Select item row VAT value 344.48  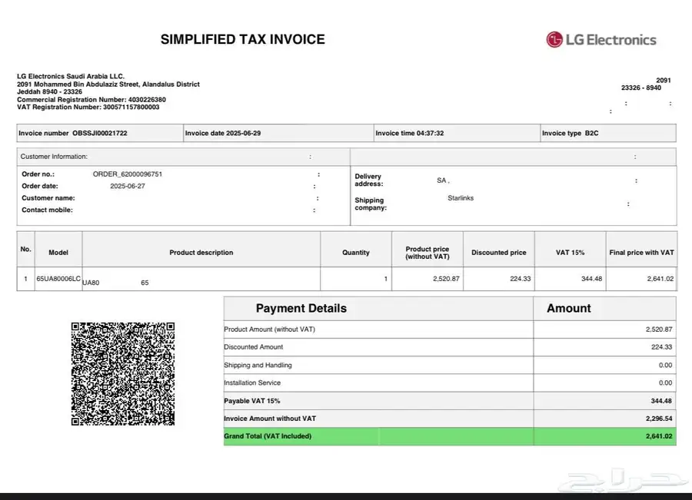point(592,279)
